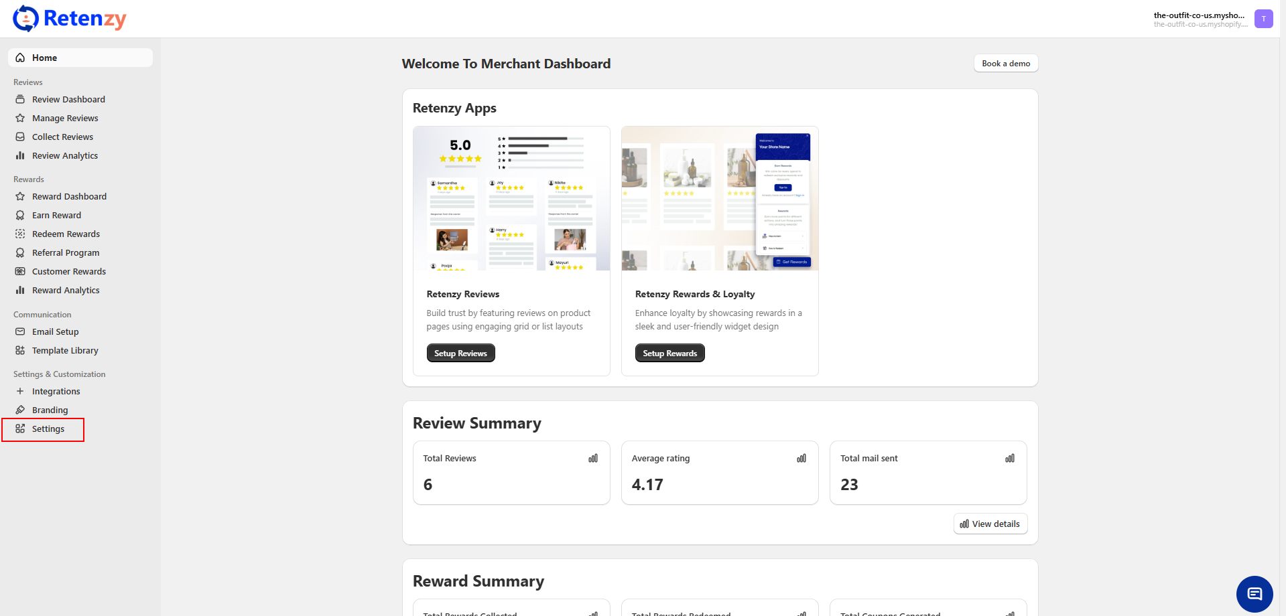Click the Retenzy Reviews card title

[463, 294]
